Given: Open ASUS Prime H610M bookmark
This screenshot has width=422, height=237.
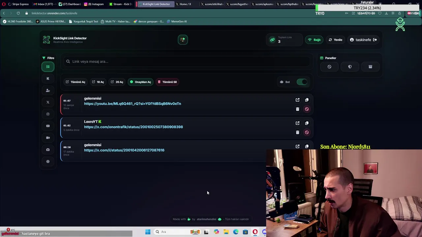Looking at the screenshot, I should click(x=51, y=21).
